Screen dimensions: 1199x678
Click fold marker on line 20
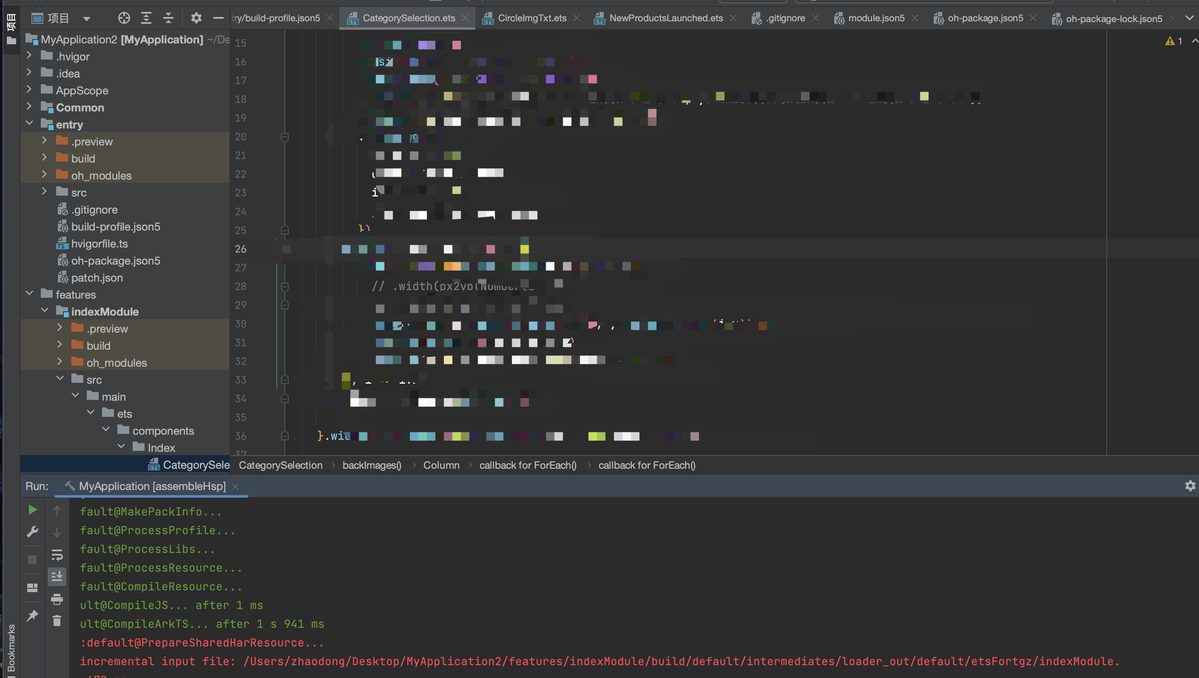tap(285, 137)
